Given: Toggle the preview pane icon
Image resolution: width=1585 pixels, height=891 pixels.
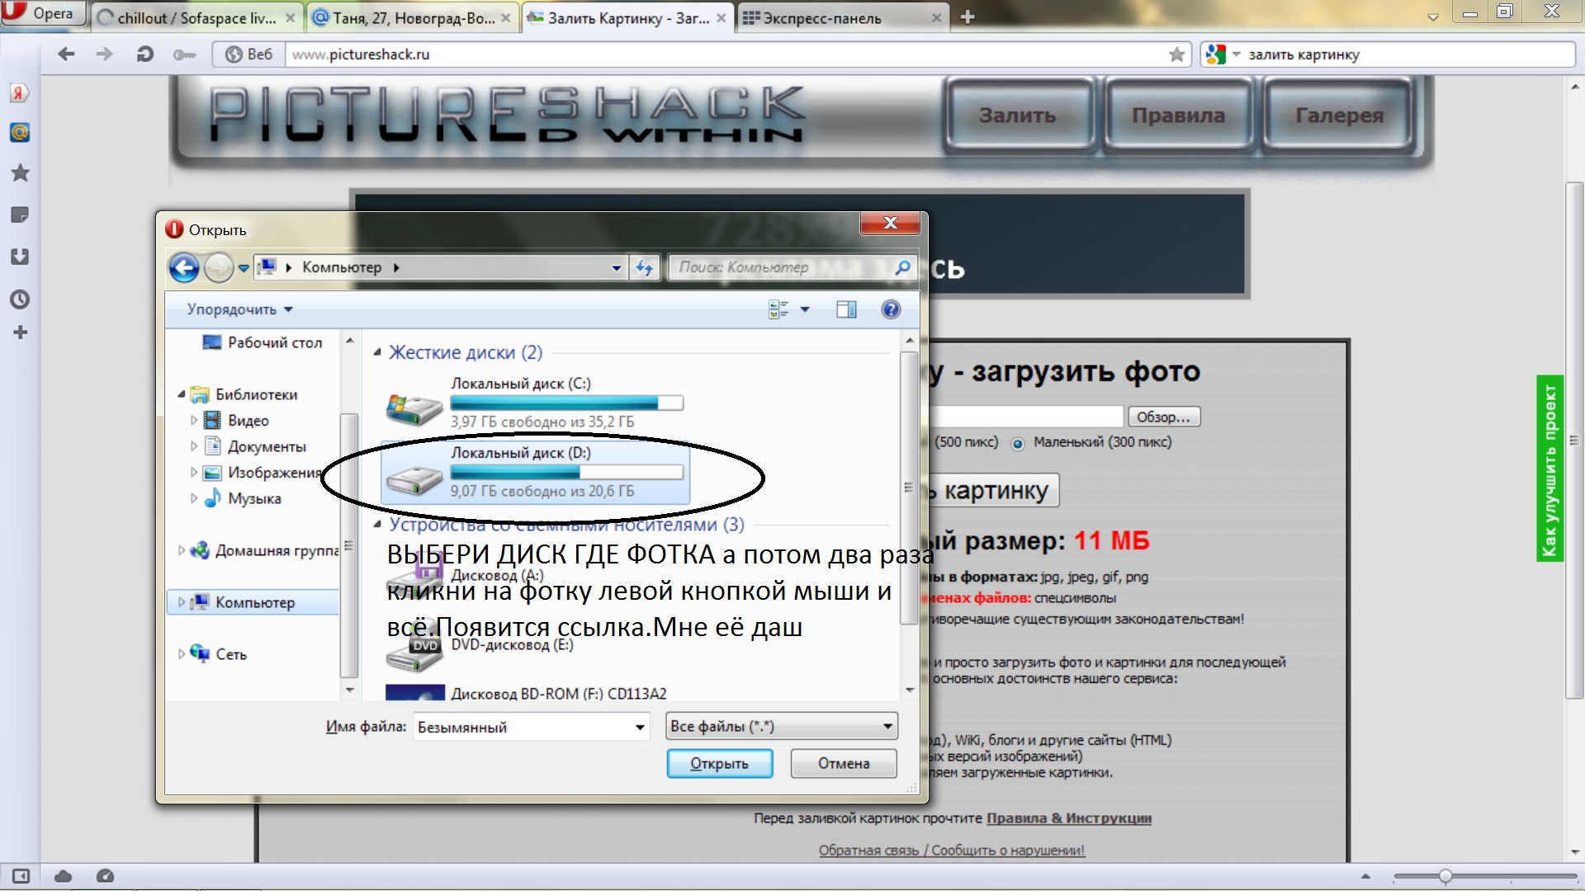Looking at the screenshot, I should point(846,309).
